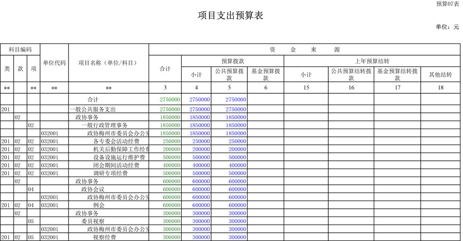Select the 其他结转 column header

coord(440,75)
